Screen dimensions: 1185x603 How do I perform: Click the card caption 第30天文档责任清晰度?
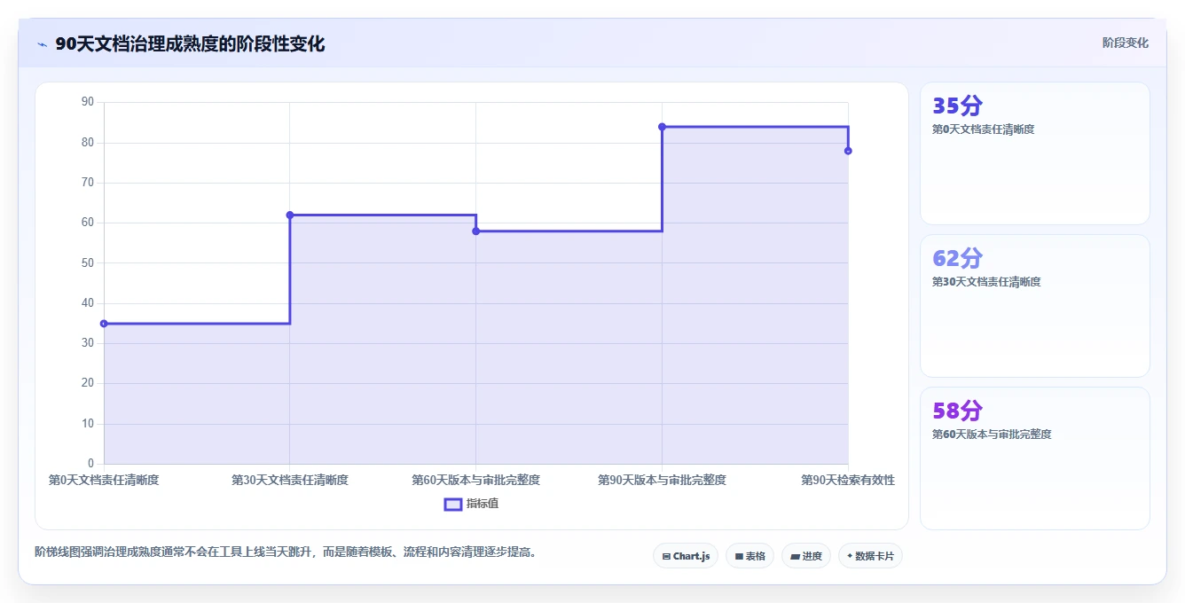click(986, 282)
